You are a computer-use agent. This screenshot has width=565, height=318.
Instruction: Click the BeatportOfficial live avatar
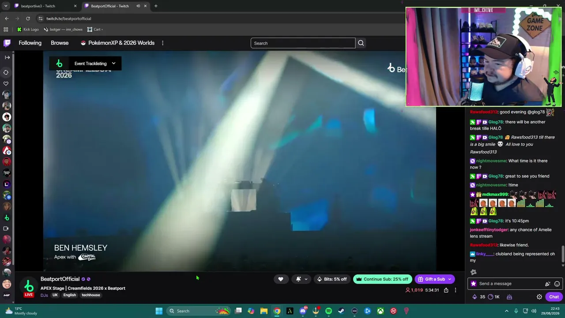coord(29,288)
